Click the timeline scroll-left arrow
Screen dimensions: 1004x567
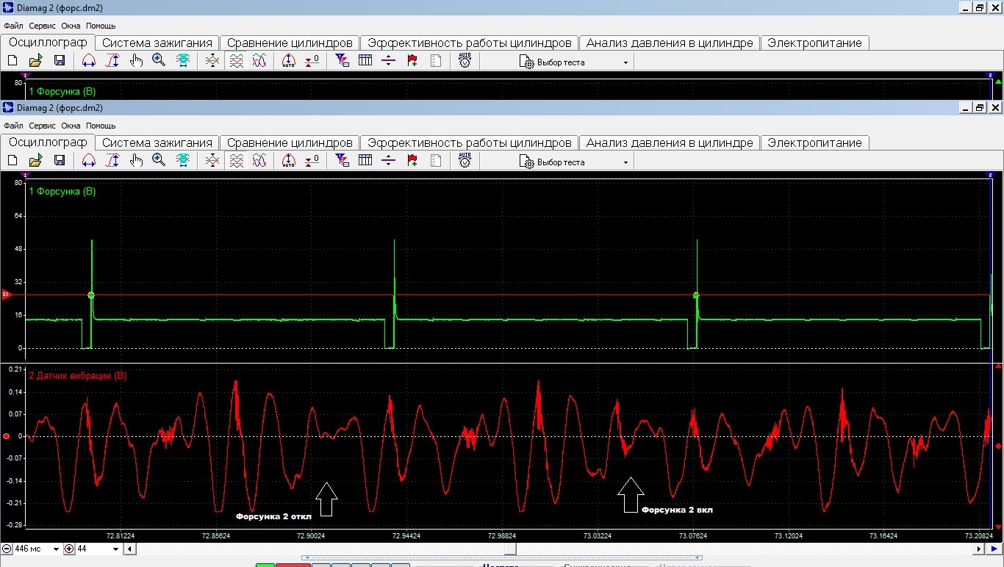point(130,549)
